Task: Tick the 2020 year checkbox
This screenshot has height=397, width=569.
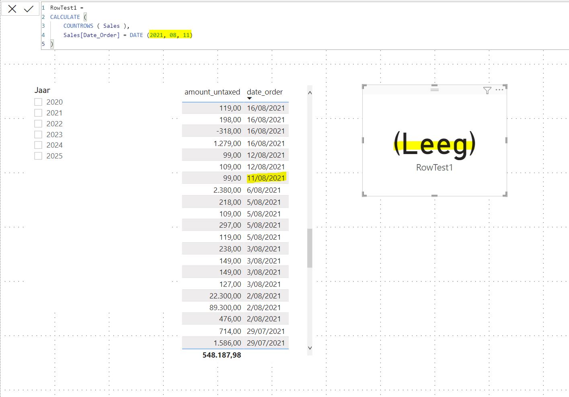Action: [x=38, y=102]
